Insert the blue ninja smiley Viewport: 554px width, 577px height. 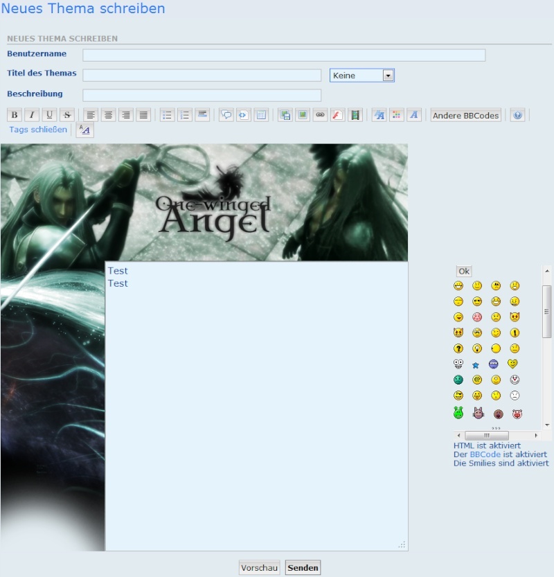(x=494, y=364)
